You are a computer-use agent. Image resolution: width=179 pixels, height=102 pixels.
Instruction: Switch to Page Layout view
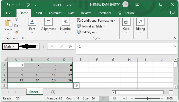[x=115, y=98]
